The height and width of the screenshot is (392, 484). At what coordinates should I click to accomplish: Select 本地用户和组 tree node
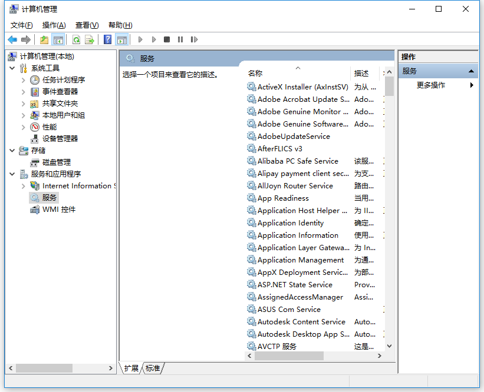click(x=64, y=115)
